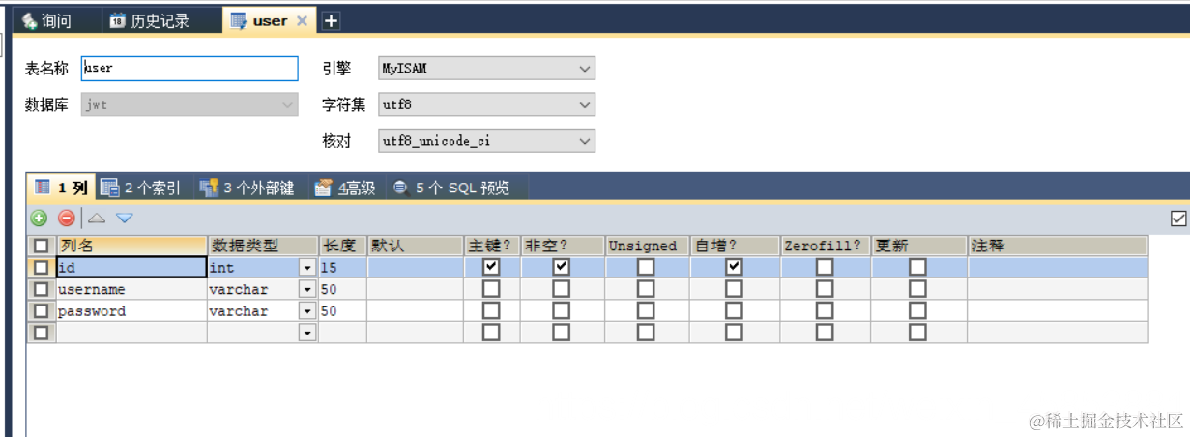Toggle the checkbox at toolbar's right end
The width and height of the screenshot is (1190, 437).
coord(1178,218)
